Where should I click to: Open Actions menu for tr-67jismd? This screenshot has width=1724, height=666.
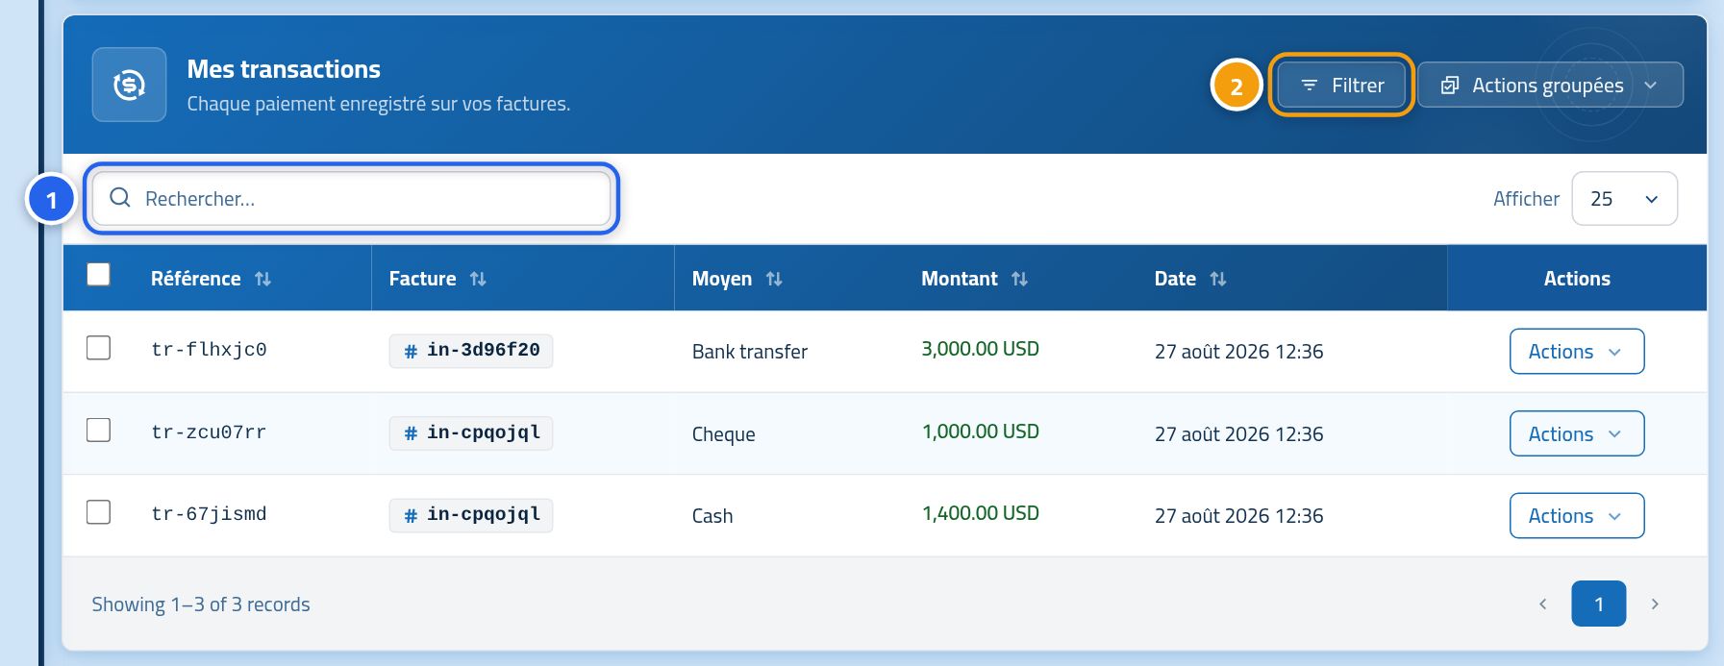(x=1577, y=516)
